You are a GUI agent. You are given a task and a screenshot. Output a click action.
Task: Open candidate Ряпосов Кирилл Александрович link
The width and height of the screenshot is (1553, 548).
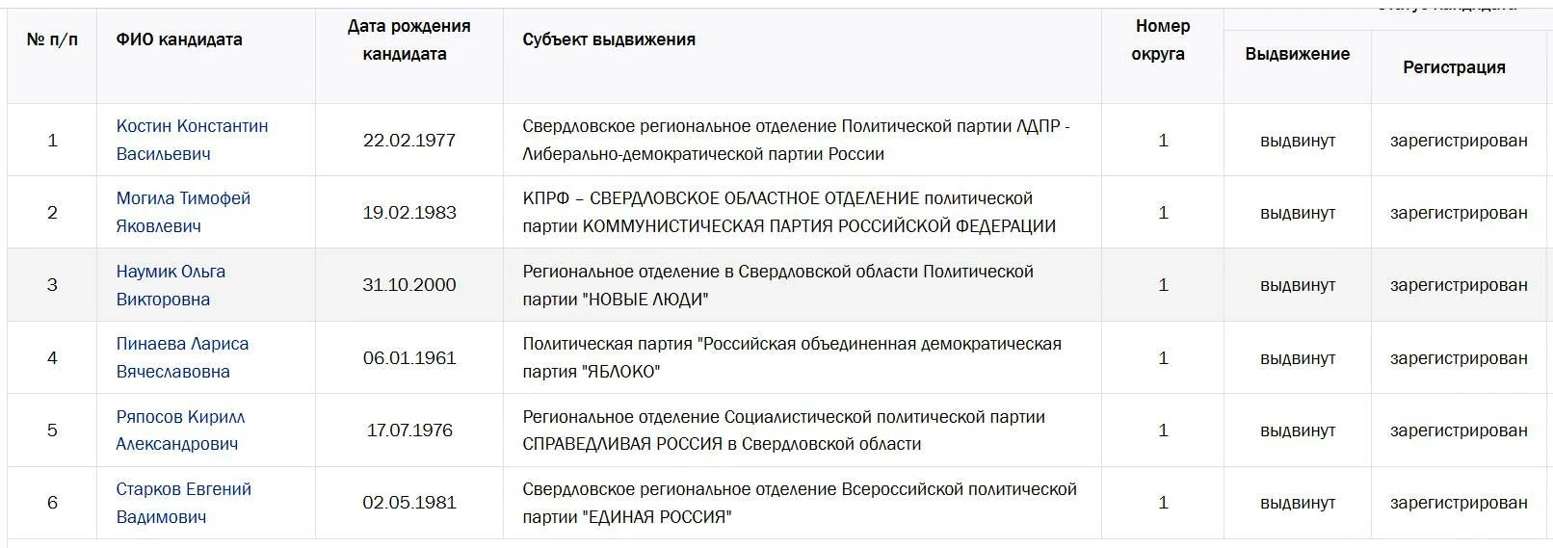click(x=180, y=431)
